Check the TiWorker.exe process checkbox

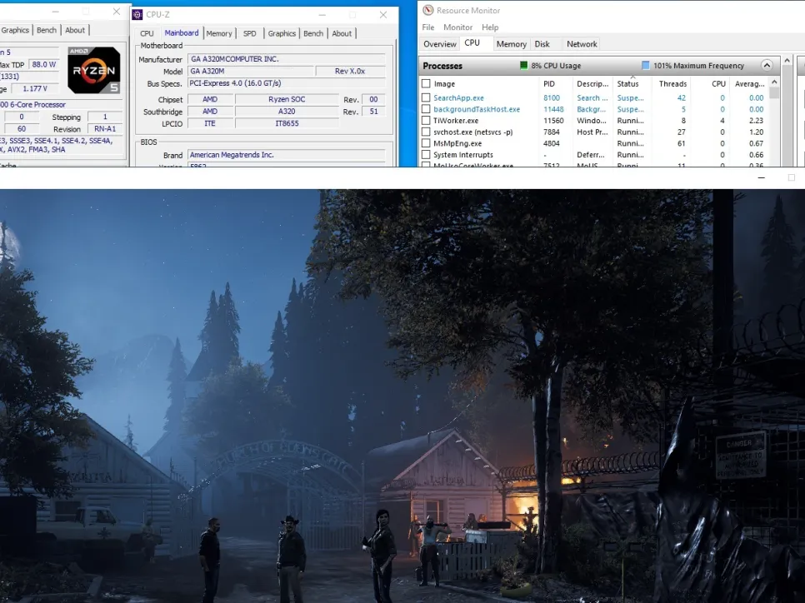[426, 120]
